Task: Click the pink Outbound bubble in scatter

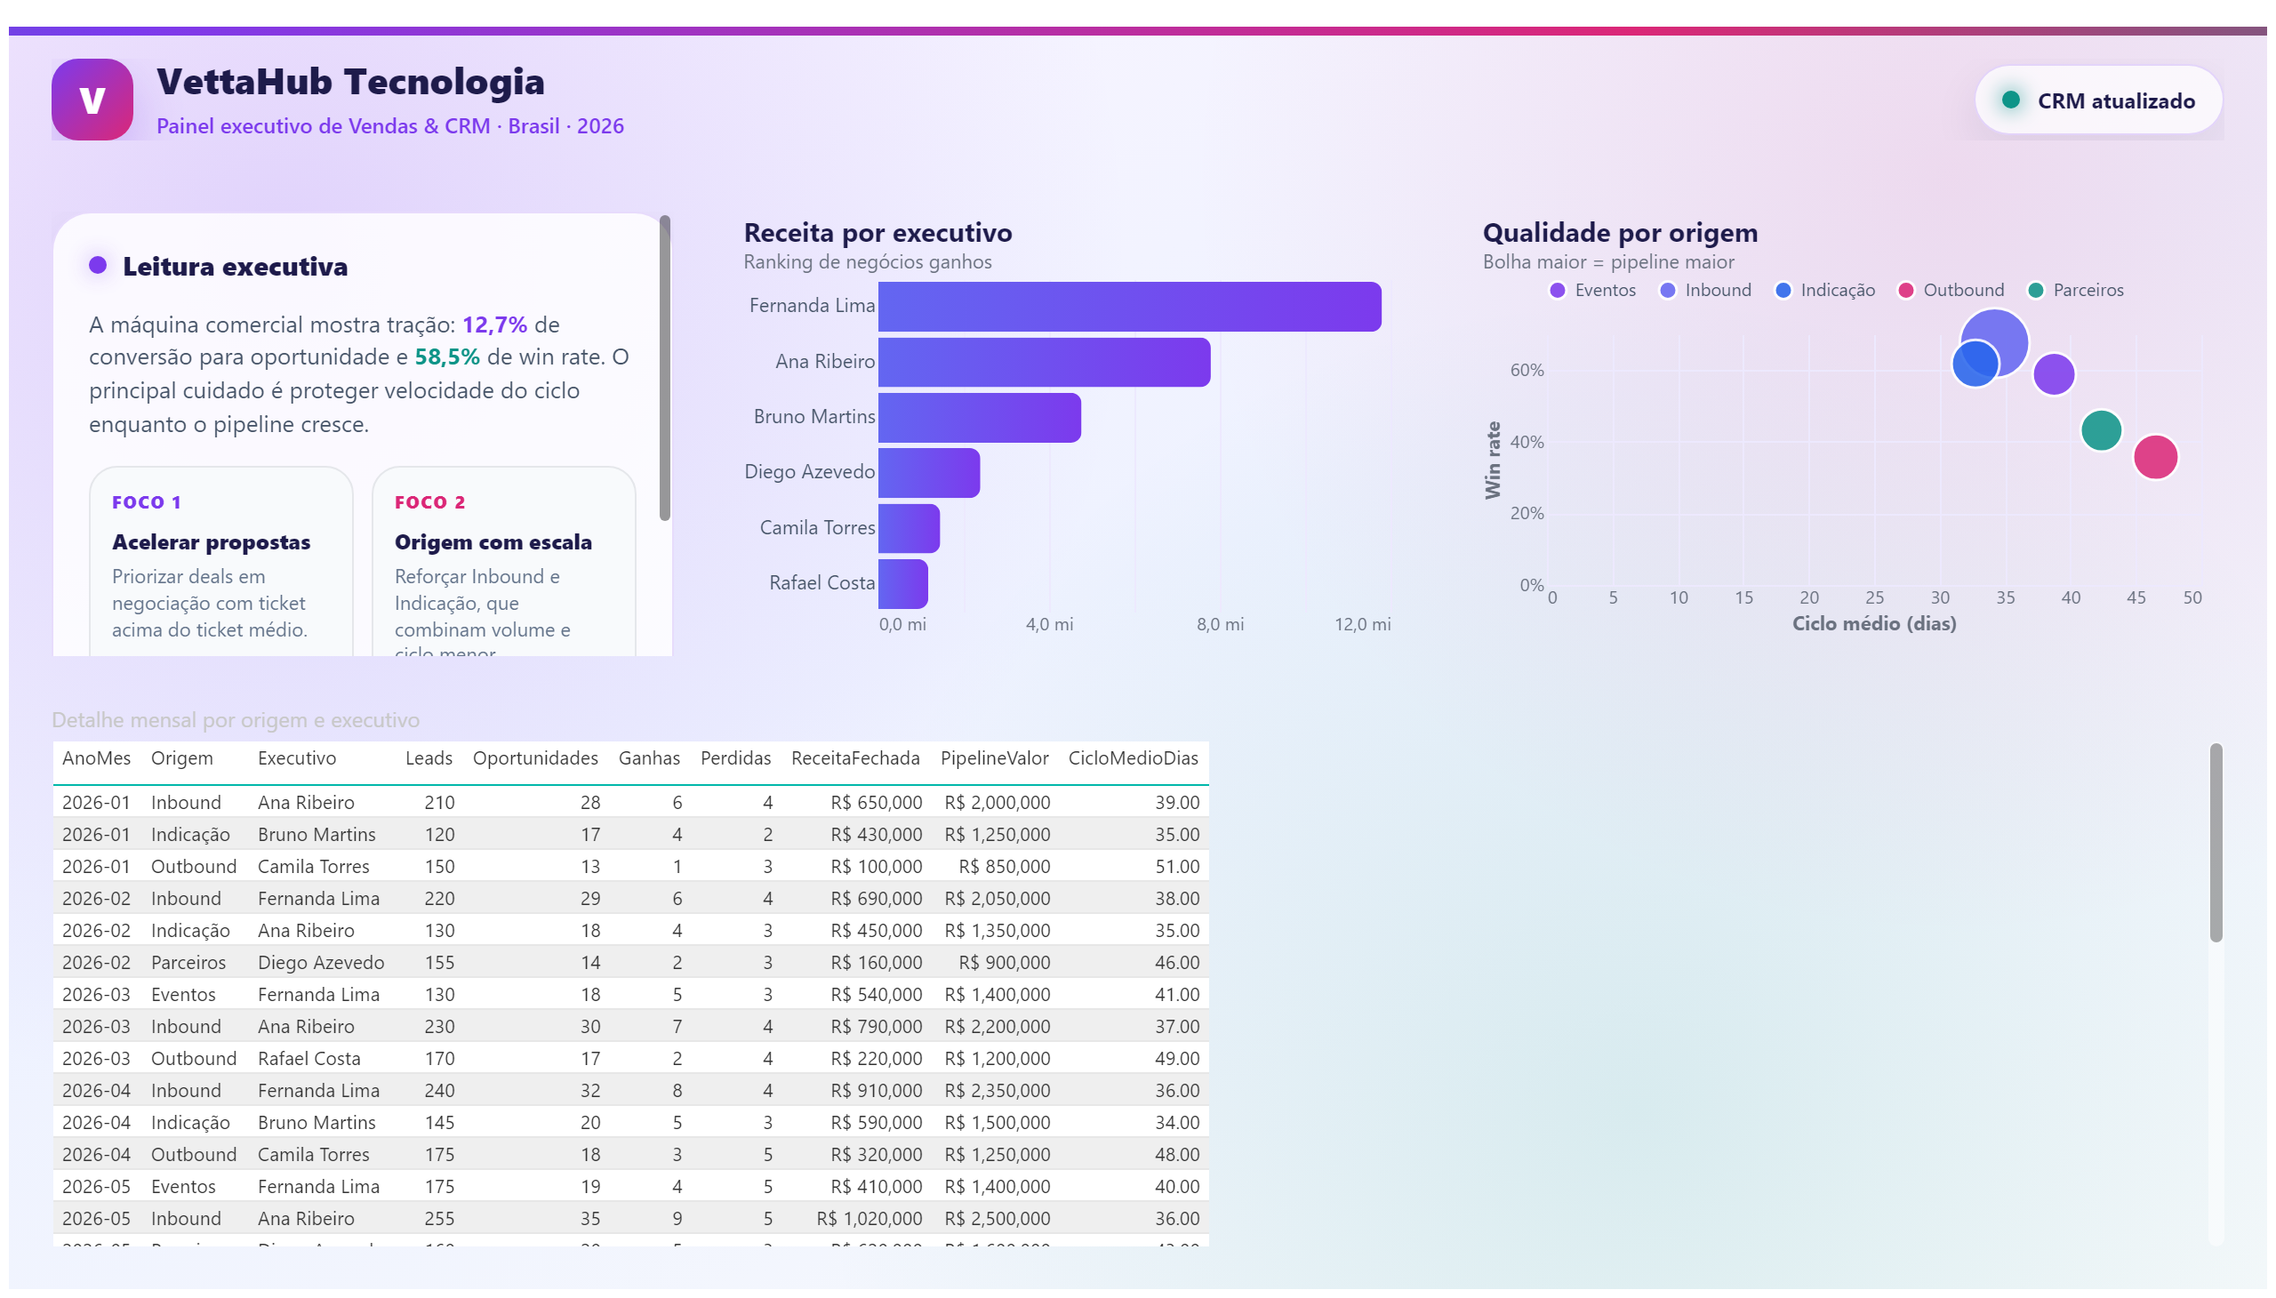Action: click(x=2155, y=457)
